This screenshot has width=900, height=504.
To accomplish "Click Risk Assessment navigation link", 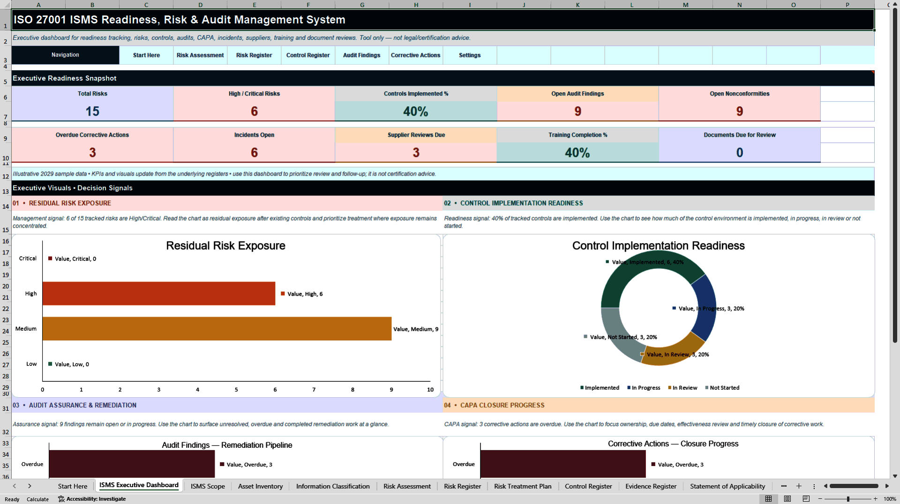I will coord(200,55).
